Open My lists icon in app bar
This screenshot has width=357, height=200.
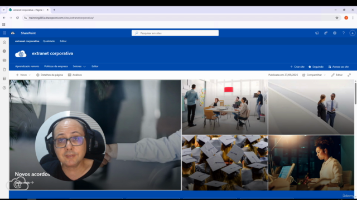(x=4, y=78)
